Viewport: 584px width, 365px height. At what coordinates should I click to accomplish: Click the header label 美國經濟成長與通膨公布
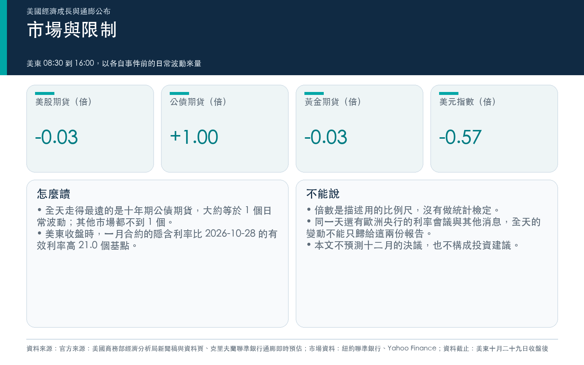[69, 11]
